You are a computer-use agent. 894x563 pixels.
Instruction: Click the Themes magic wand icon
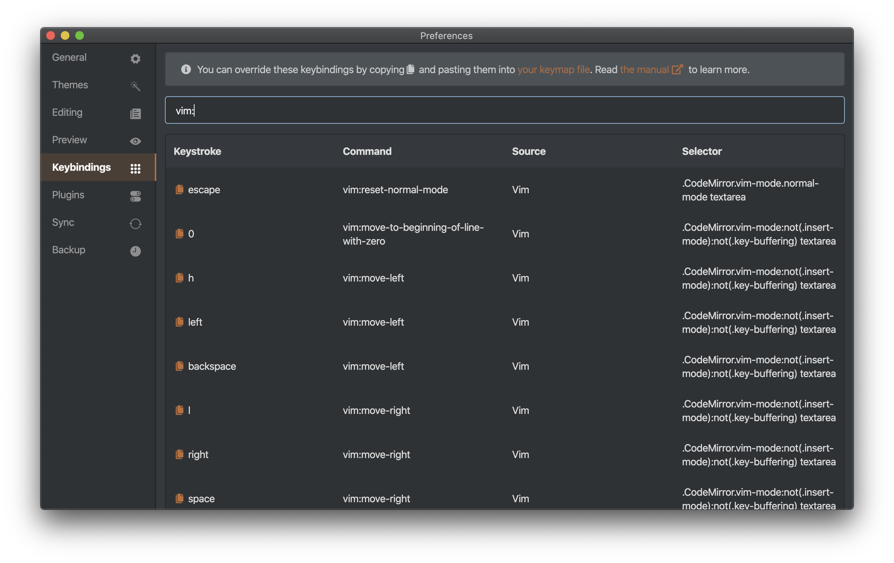pyautogui.click(x=136, y=86)
